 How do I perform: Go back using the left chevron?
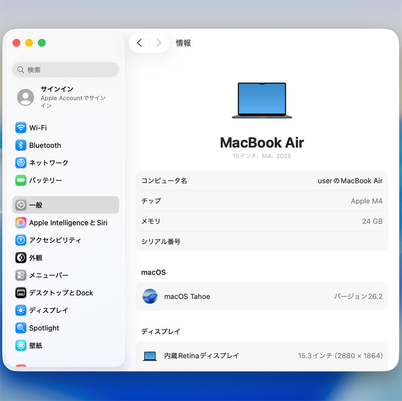[x=139, y=43]
